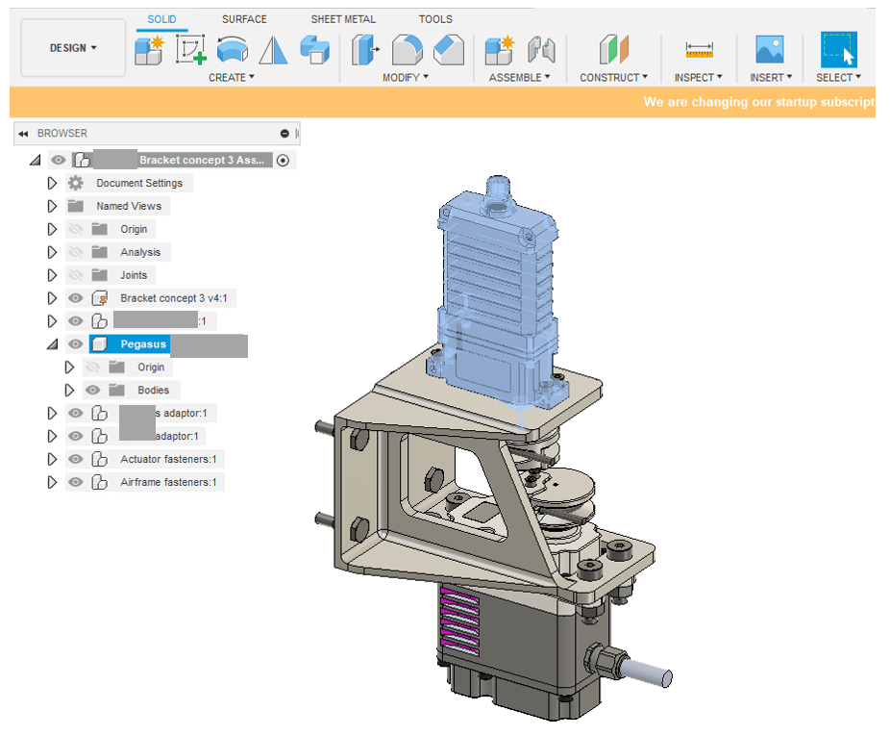Hide Airframe fasteners:1

click(x=76, y=482)
